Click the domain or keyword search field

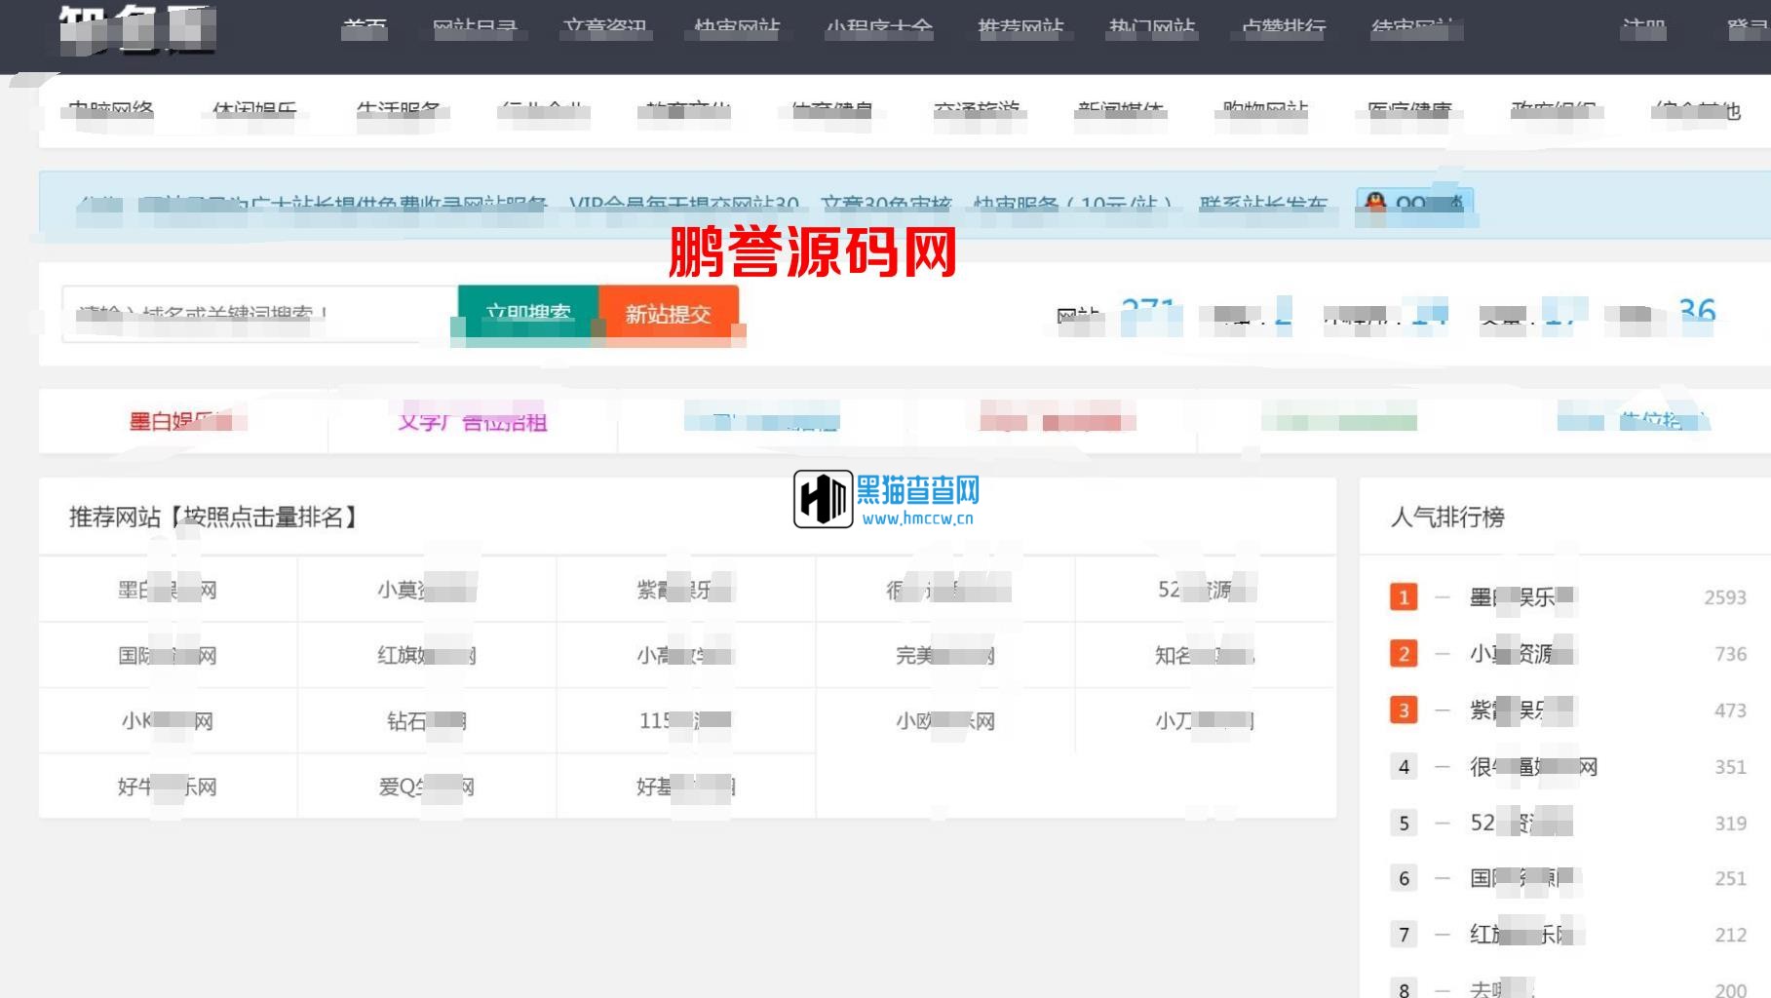coord(258,314)
